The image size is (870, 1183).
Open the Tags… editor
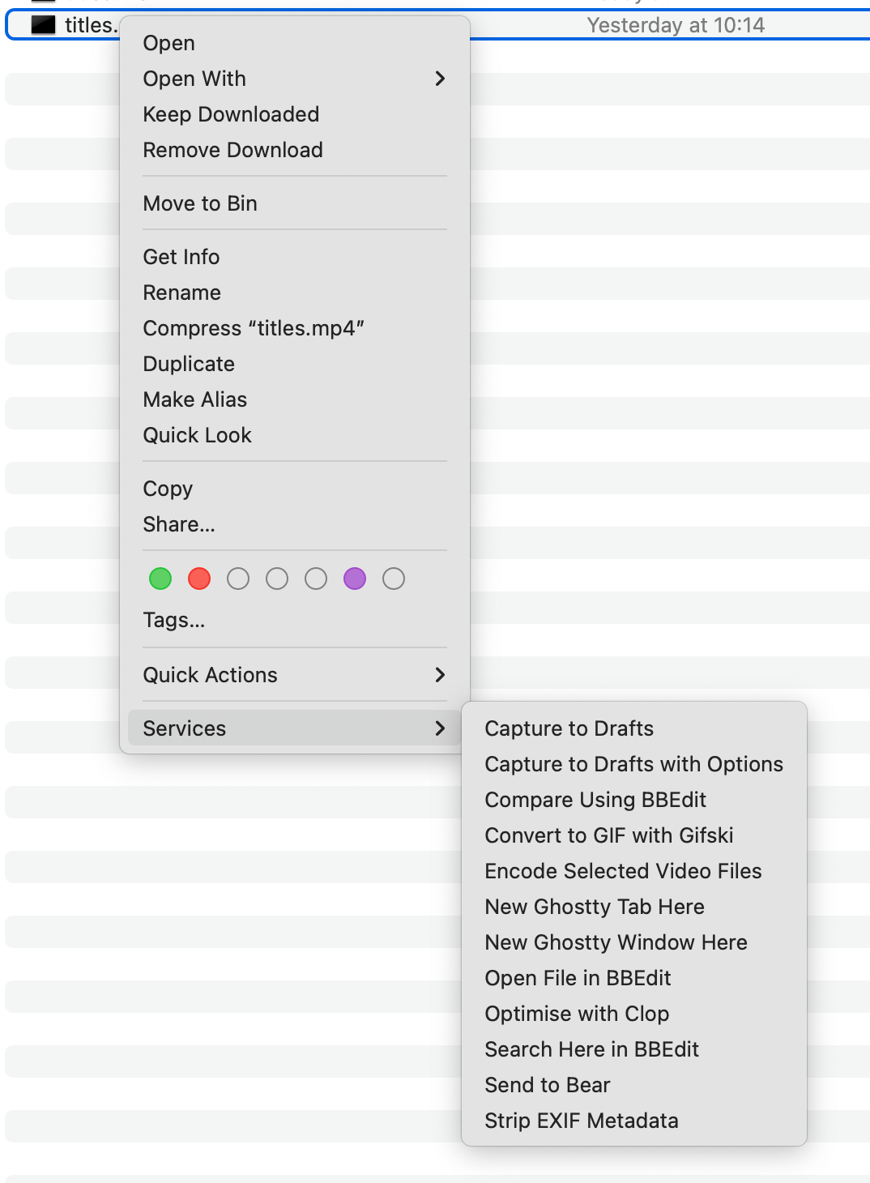174,620
